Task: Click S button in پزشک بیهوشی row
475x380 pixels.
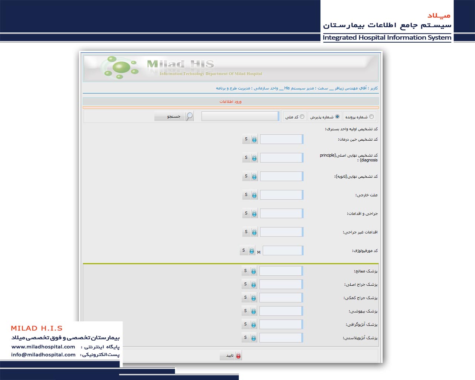Action: pyautogui.click(x=246, y=311)
